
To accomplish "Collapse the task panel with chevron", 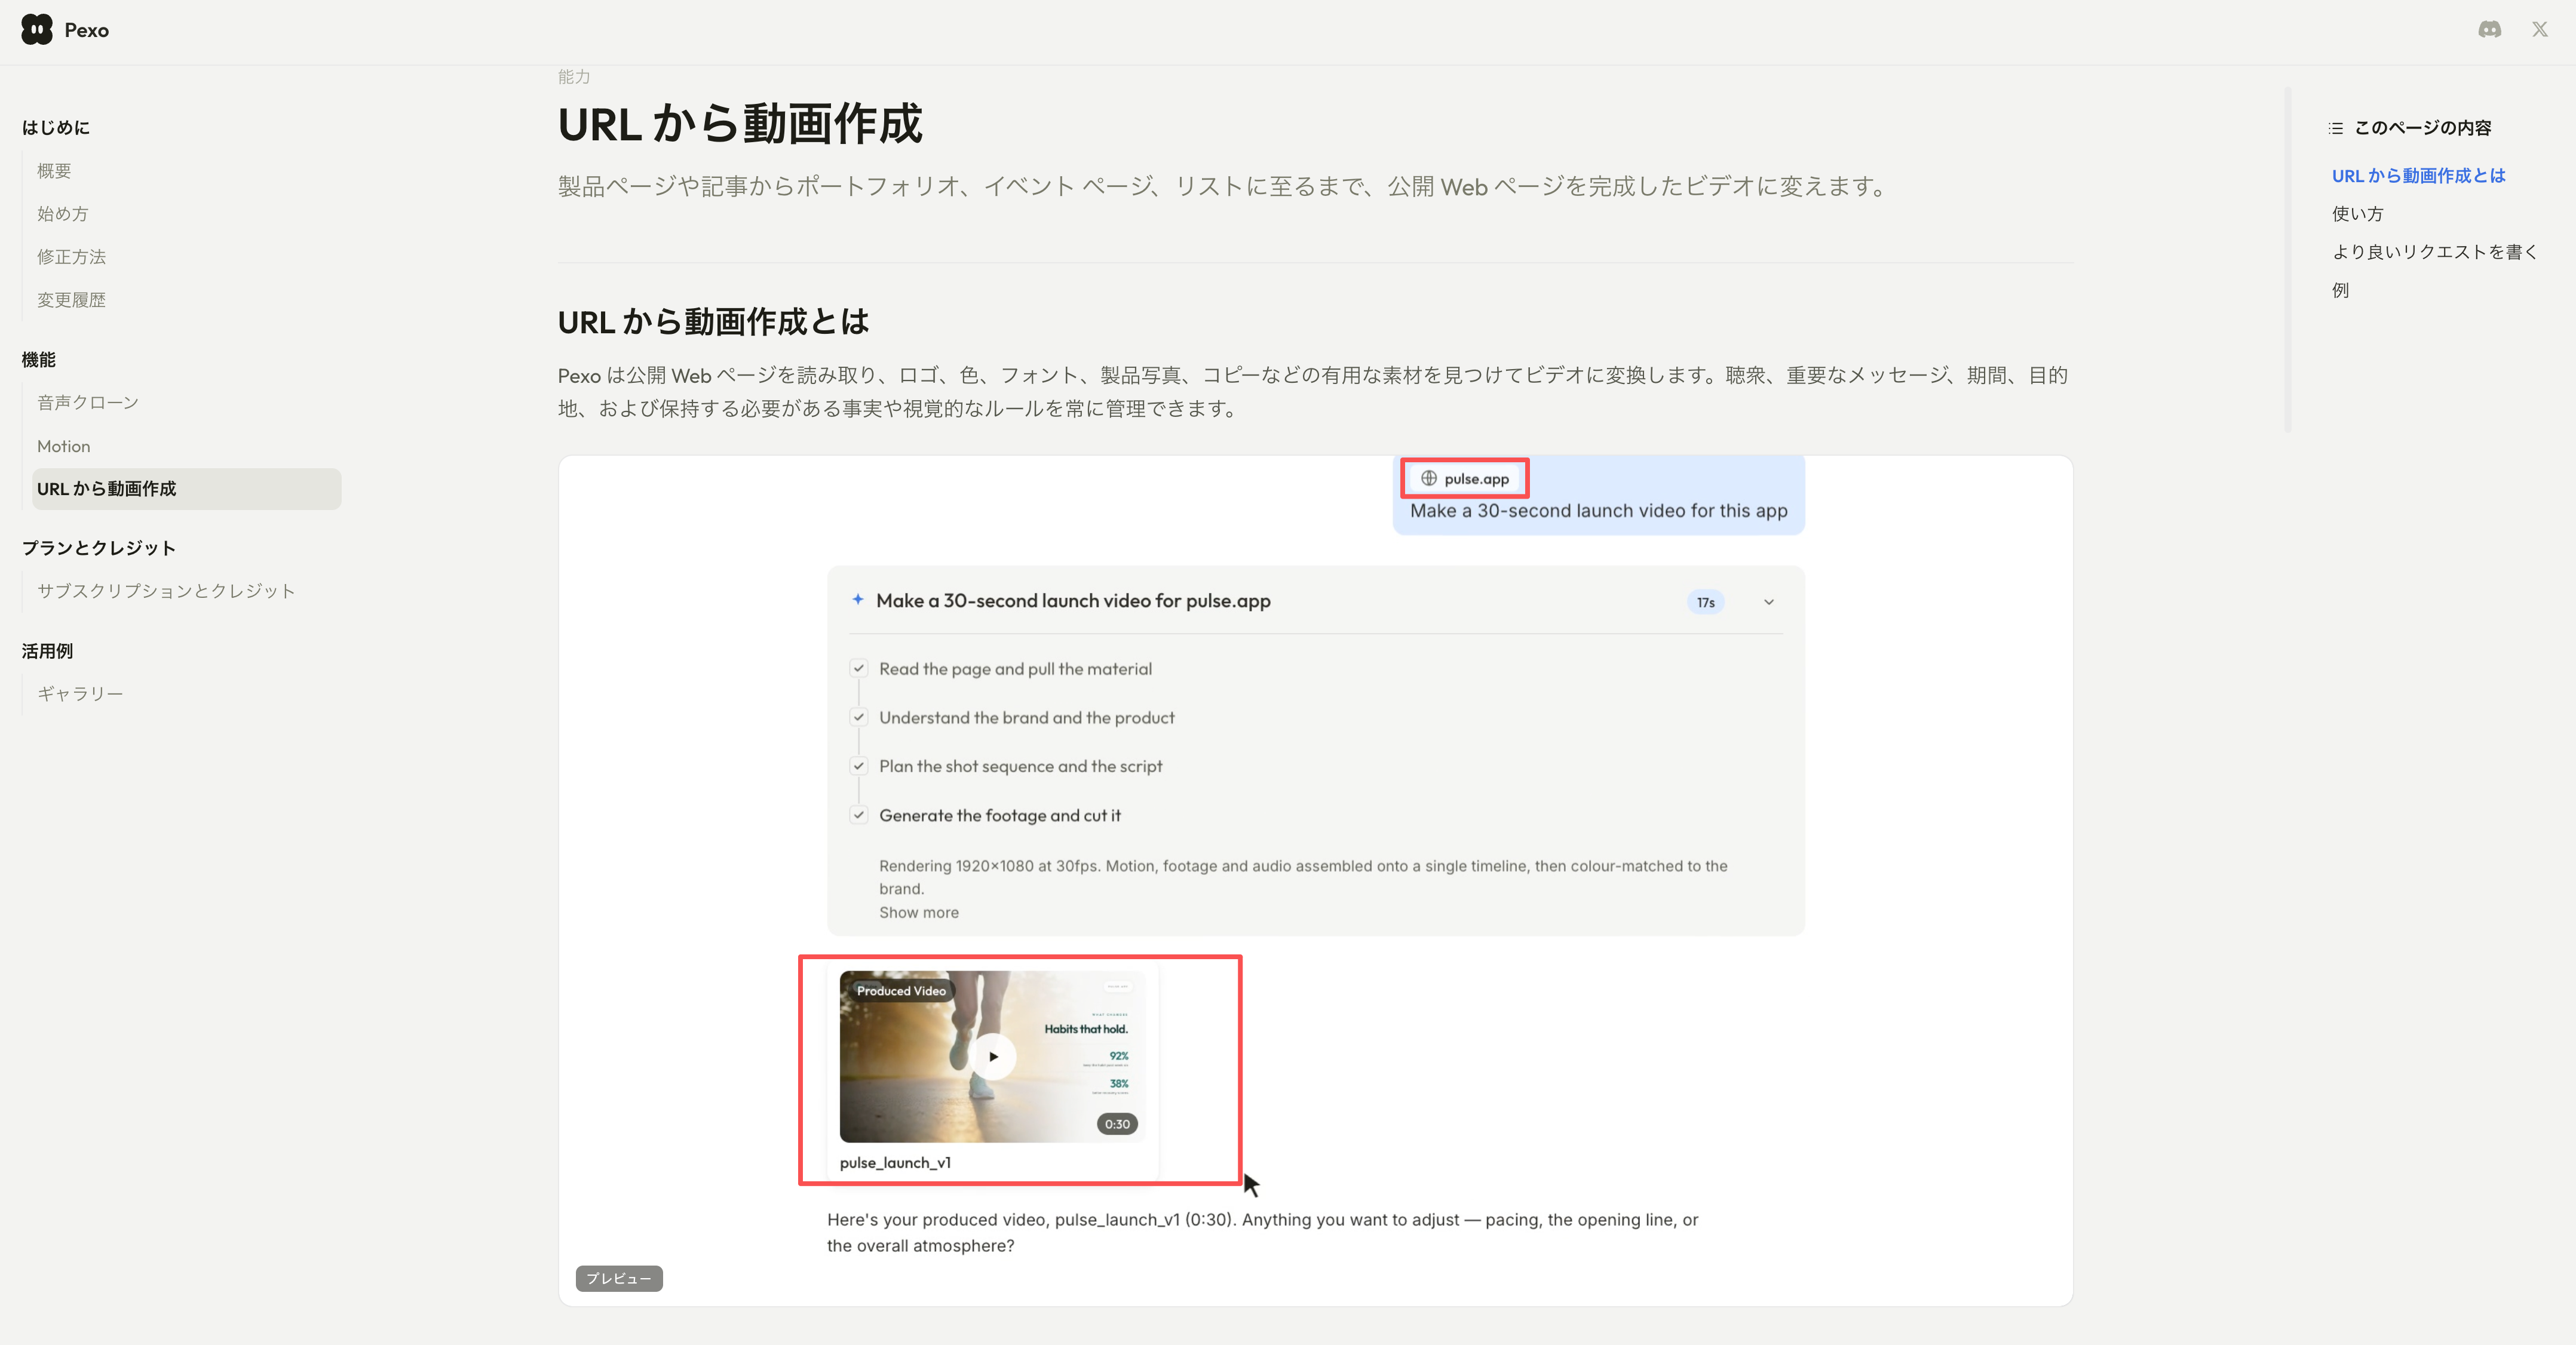I will (x=1768, y=602).
